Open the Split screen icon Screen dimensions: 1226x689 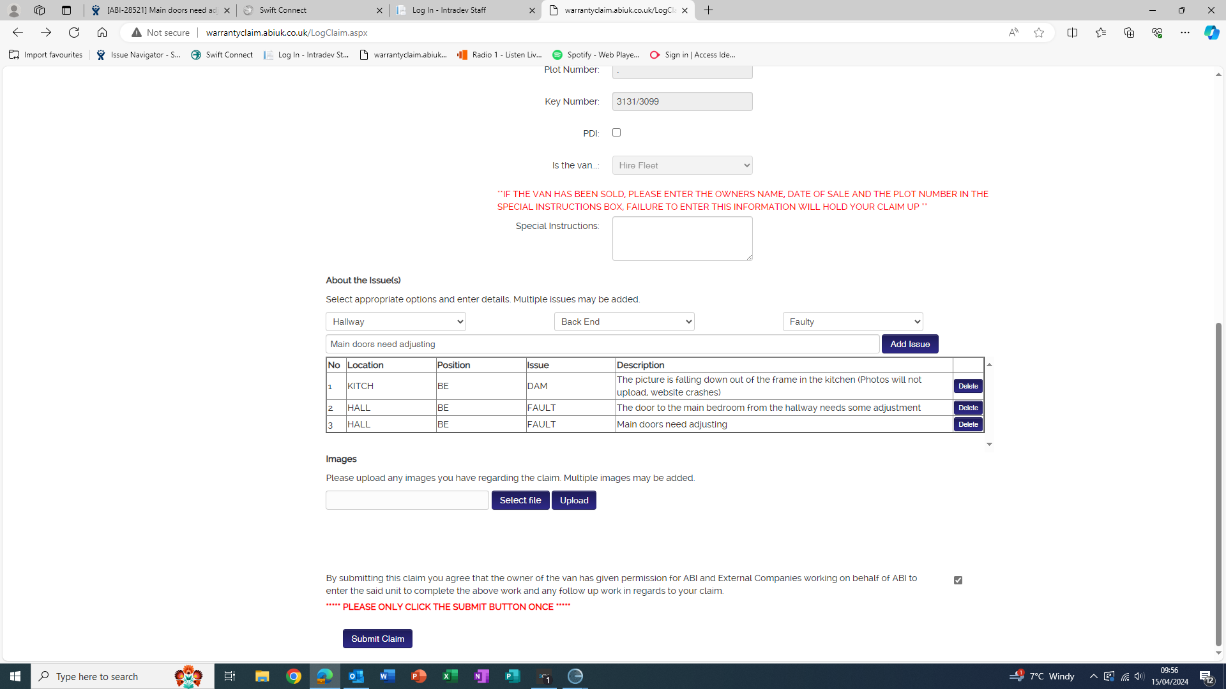click(x=1072, y=33)
